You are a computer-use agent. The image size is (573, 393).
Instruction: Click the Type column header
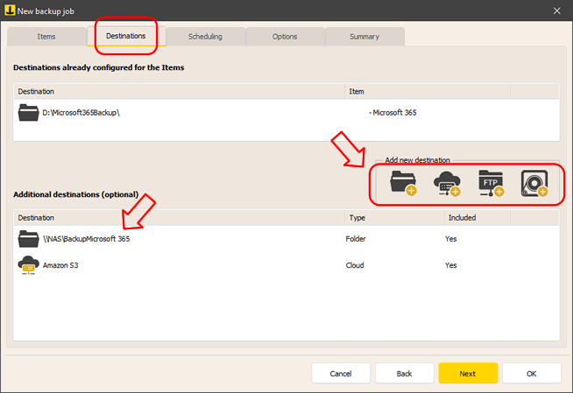pos(357,216)
